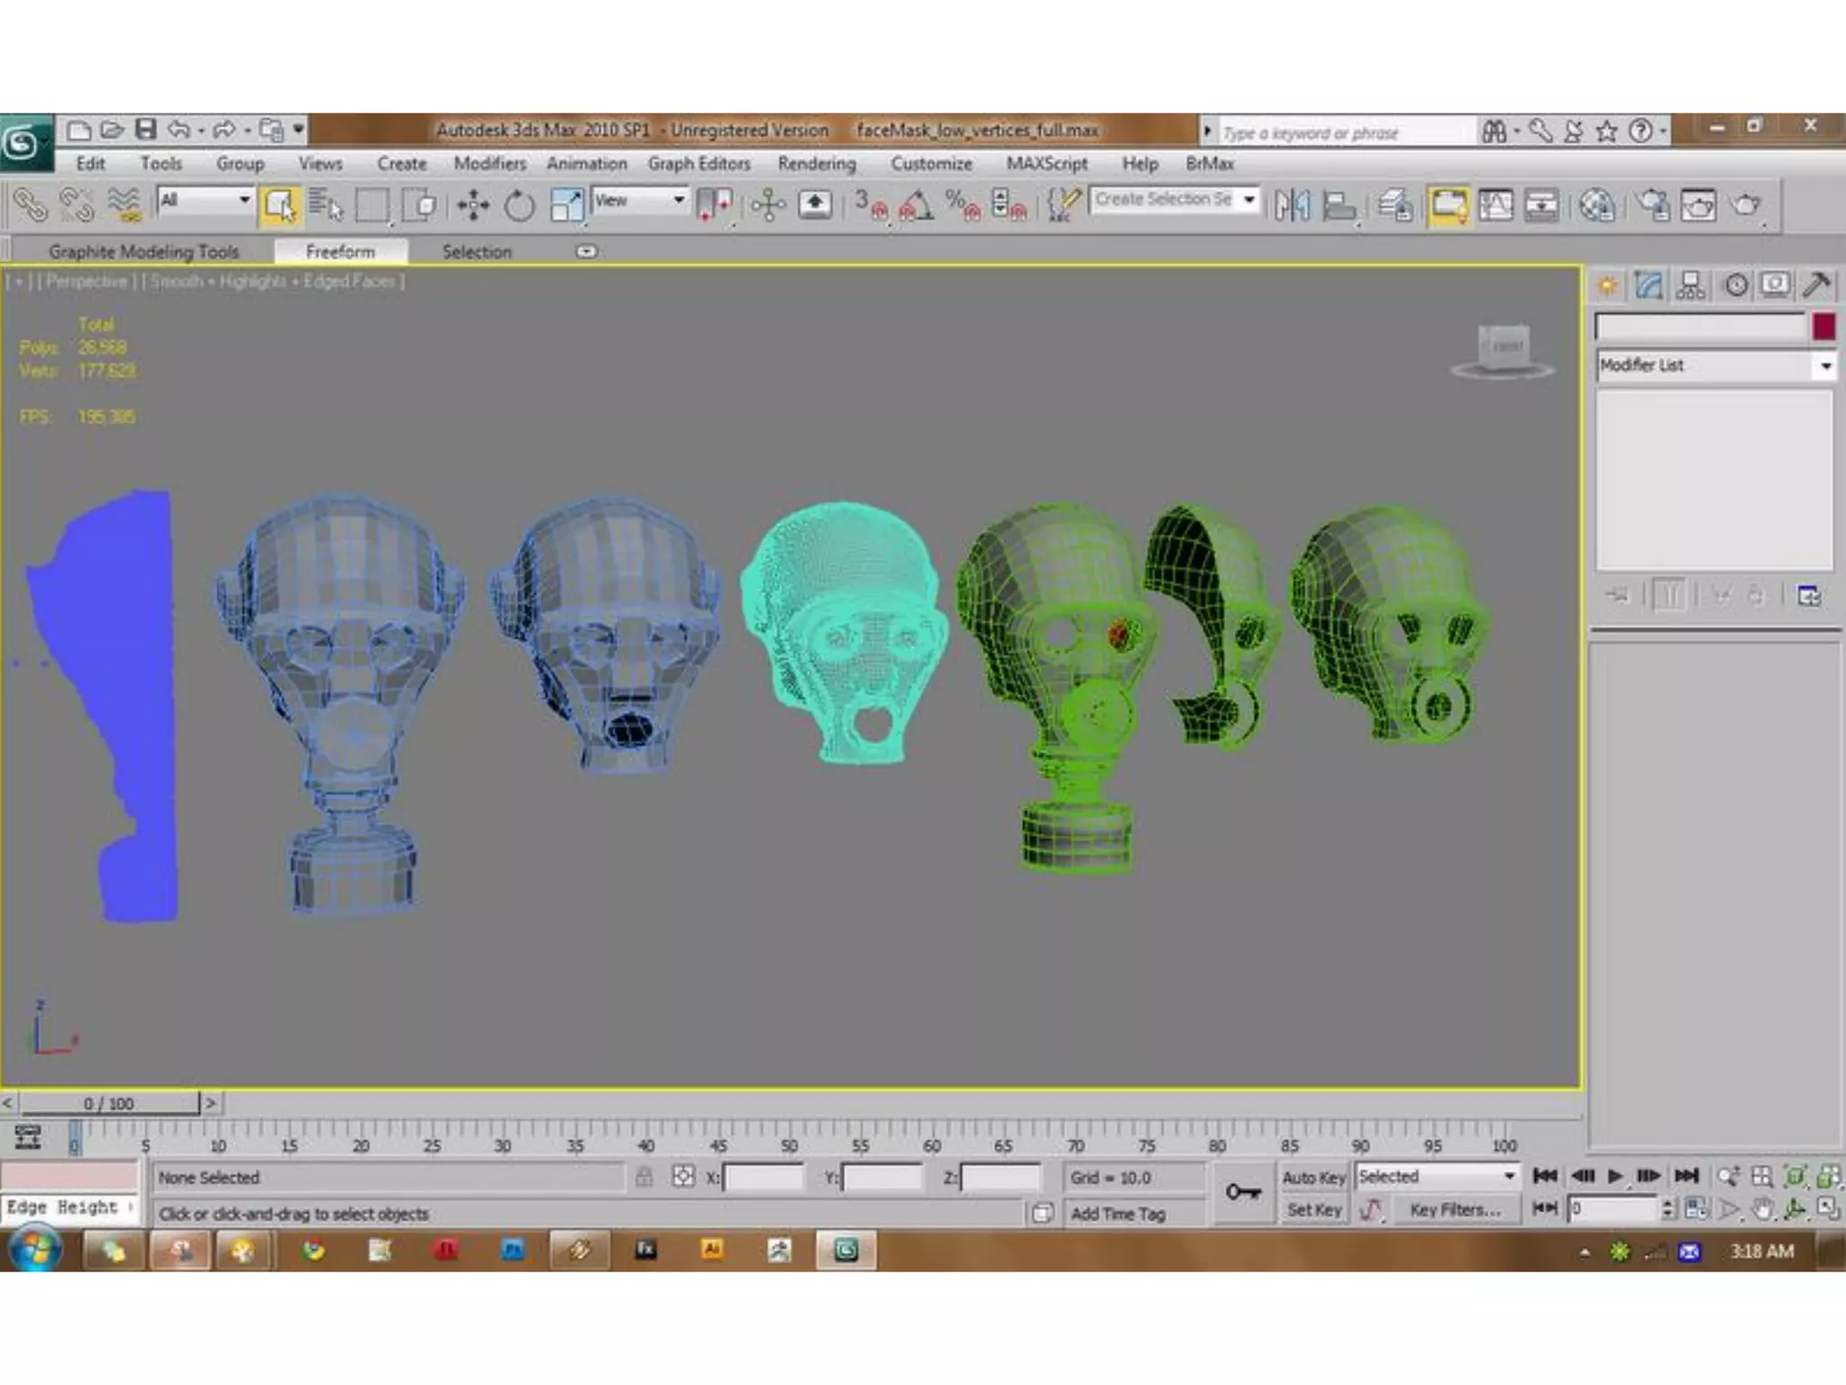Image resolution: width=1846 pixels, height=1385 pixels.
Task: Toggle 3D Snaps button
Action: [870, 206]
